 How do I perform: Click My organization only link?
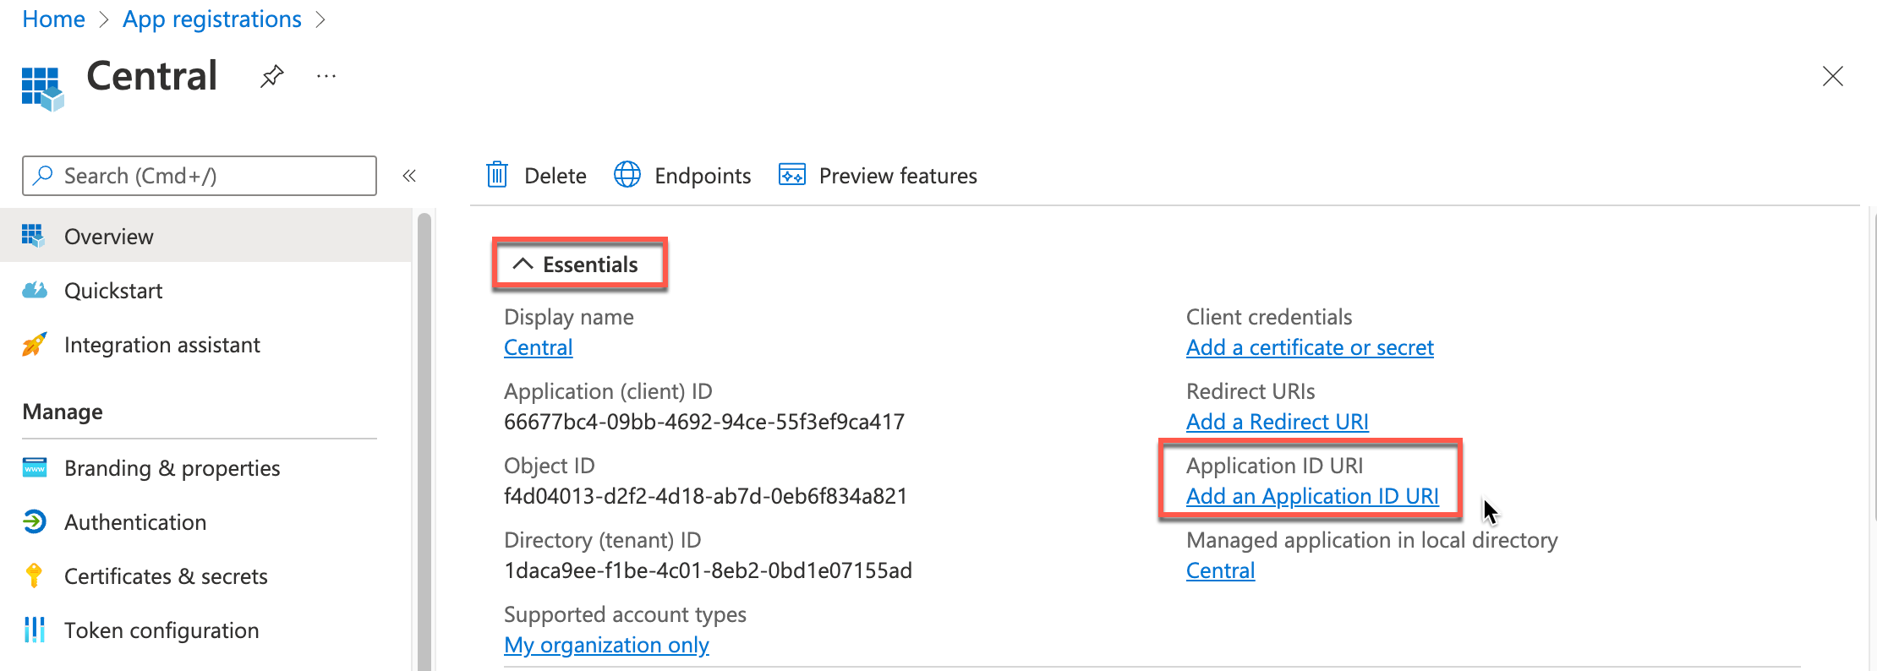(606, 645)
